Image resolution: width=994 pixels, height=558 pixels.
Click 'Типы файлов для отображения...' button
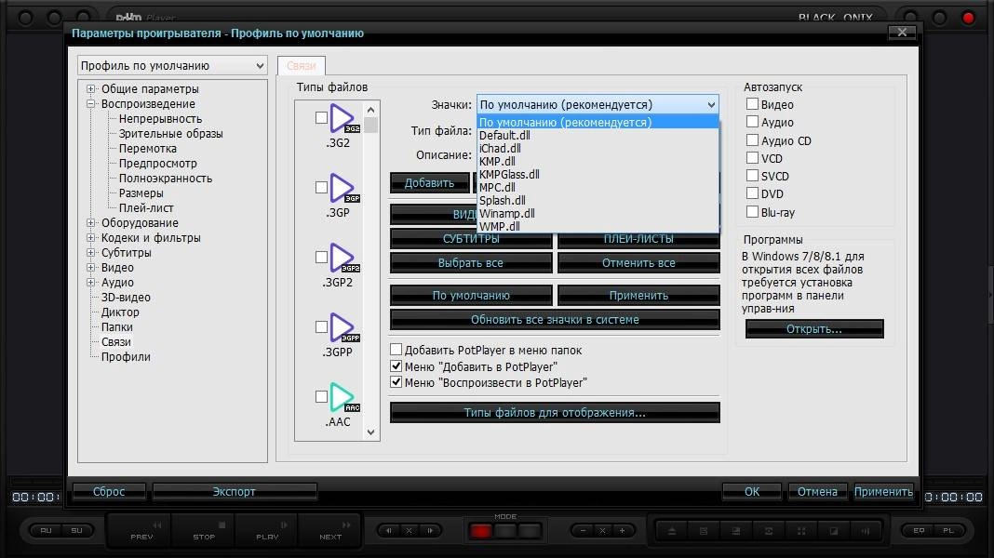(x=555, y=412)
